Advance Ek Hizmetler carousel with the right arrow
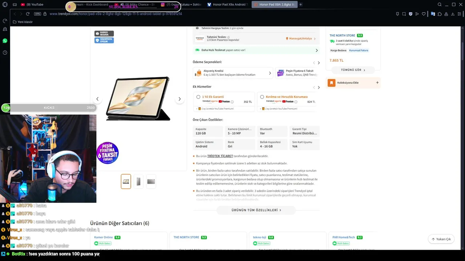The width and height of the screenshot is (465, 261). pyautogui.click(x=319, y=87)
